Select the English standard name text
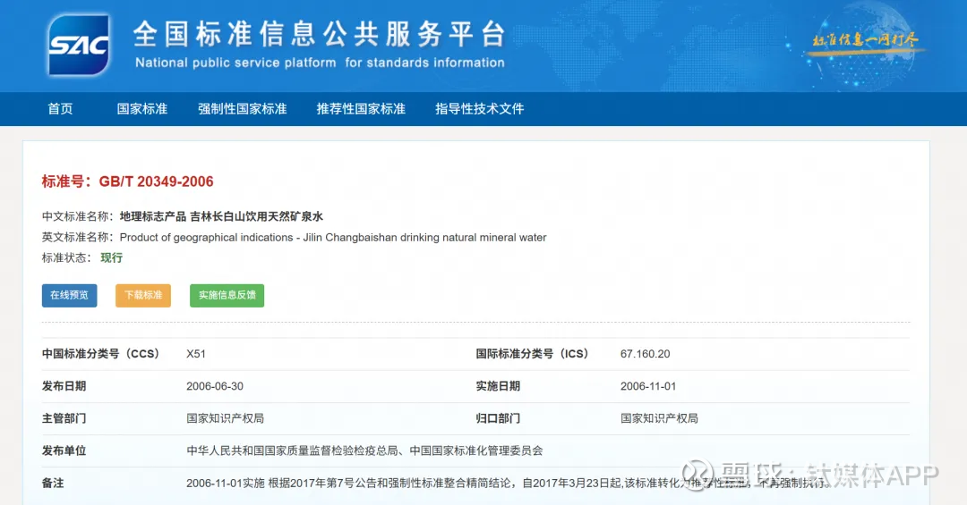967x505 pixels. coord(333,237)
